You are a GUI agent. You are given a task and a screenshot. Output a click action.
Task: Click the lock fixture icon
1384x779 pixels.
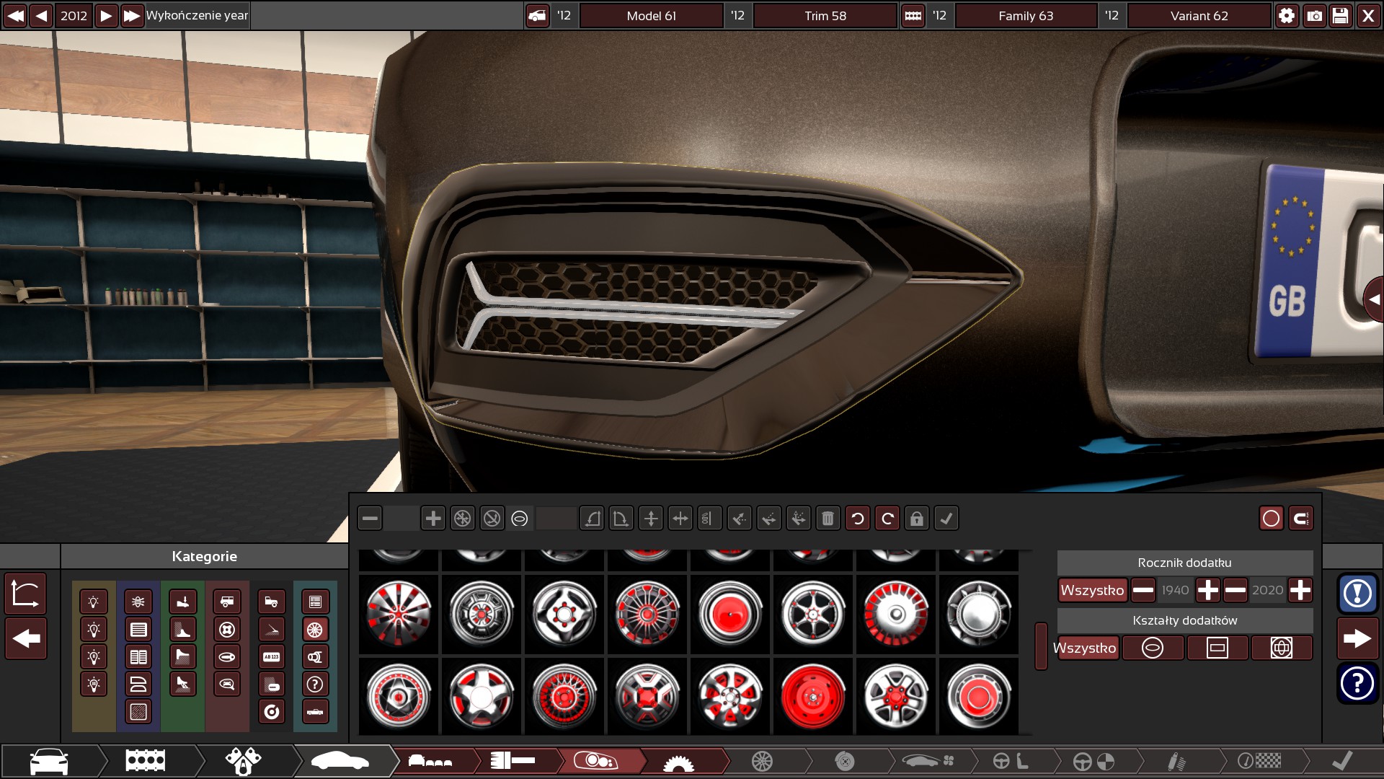pos(916,519)
